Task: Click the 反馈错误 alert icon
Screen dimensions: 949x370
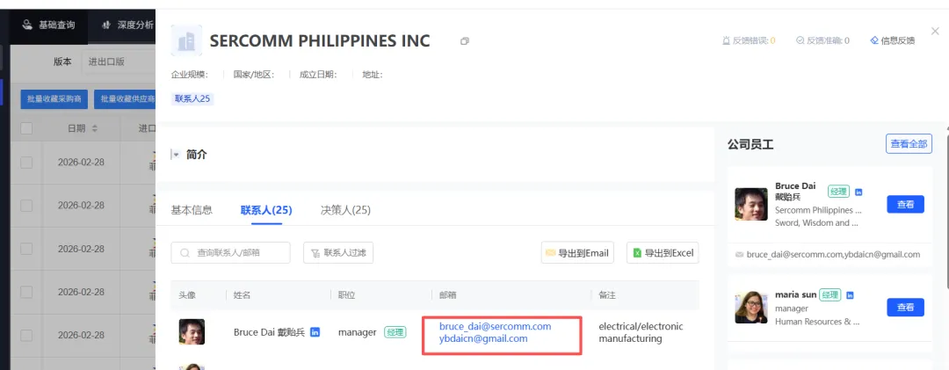Action: point(727,40)
